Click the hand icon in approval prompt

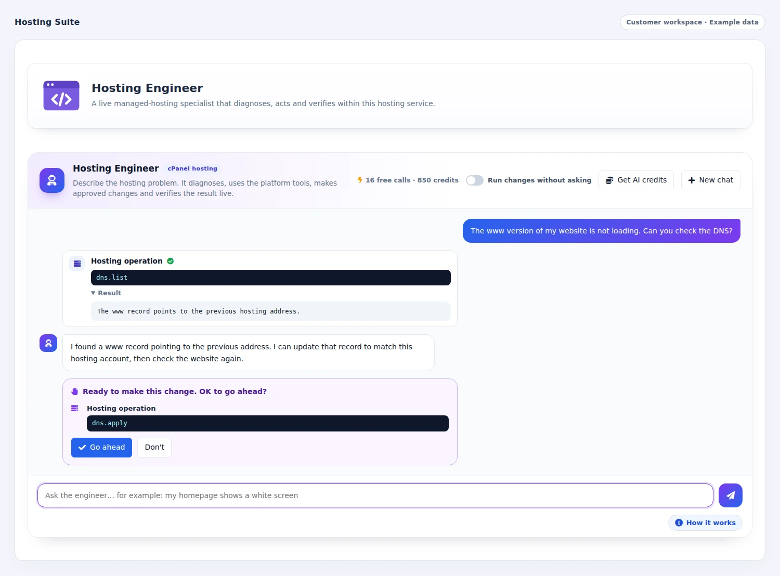tap(75, 391)
